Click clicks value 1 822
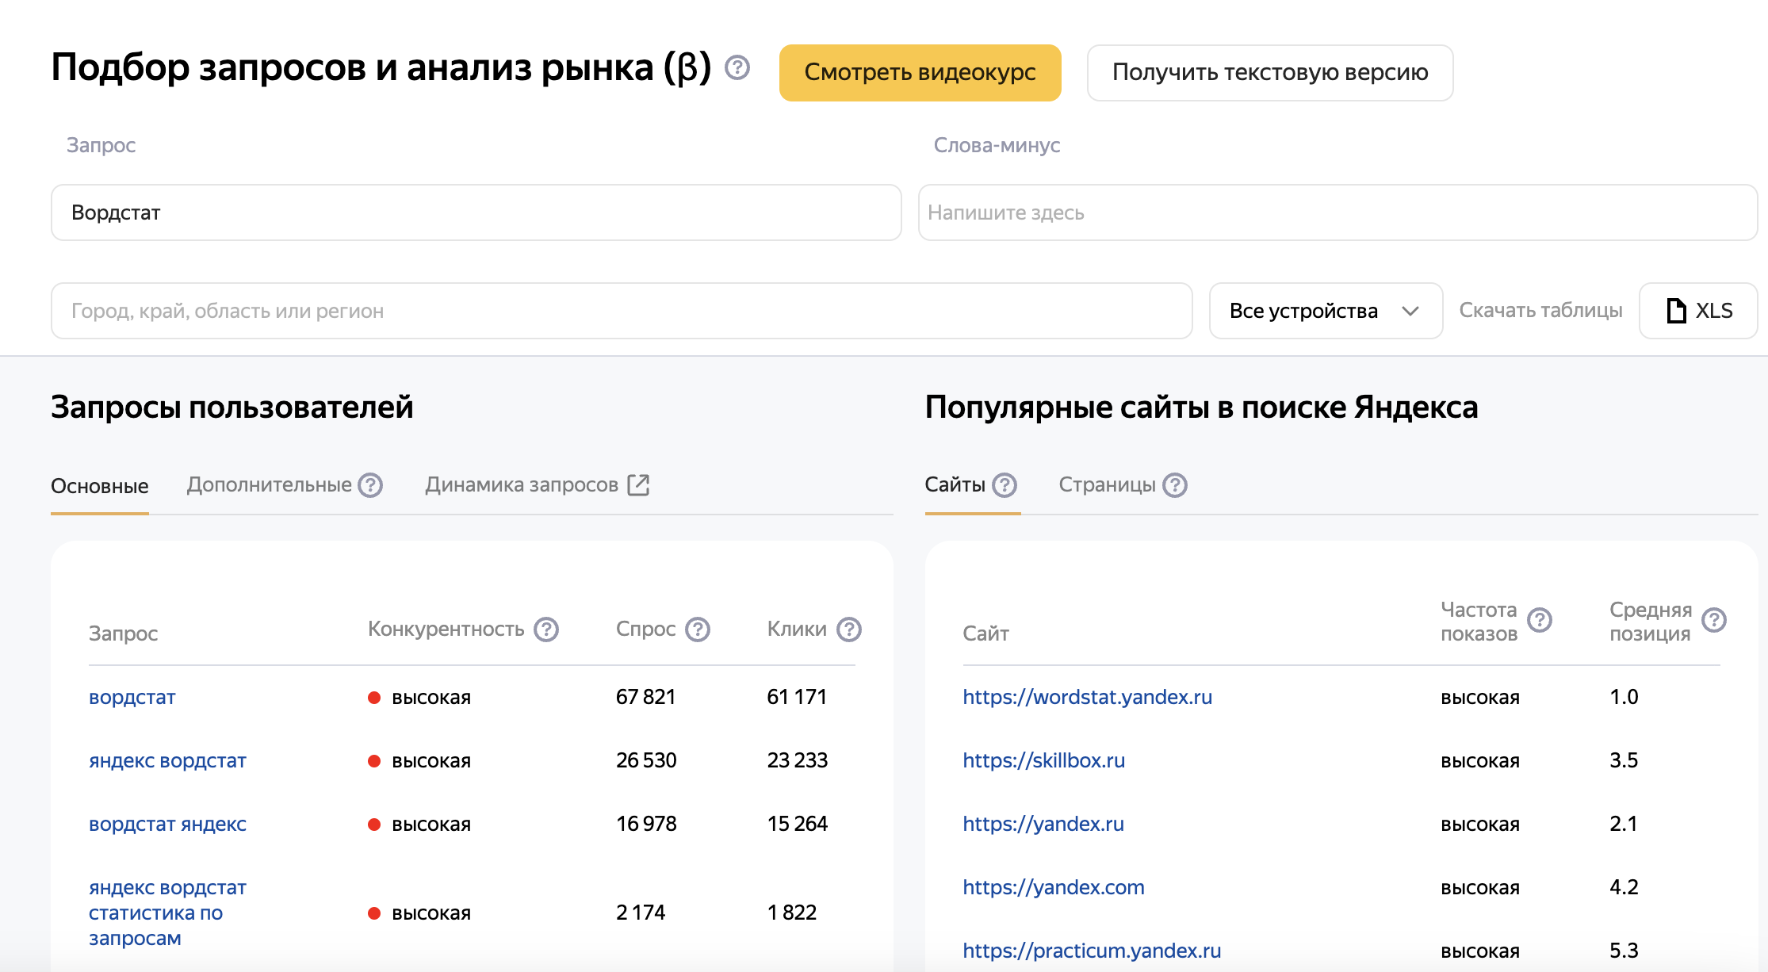The height and width of the screenshot is (972, 1768). [x=792, y=913]
